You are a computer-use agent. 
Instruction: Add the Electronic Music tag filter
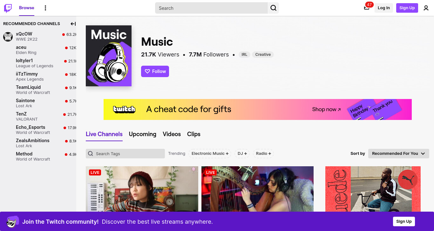[x=210, y=154]
